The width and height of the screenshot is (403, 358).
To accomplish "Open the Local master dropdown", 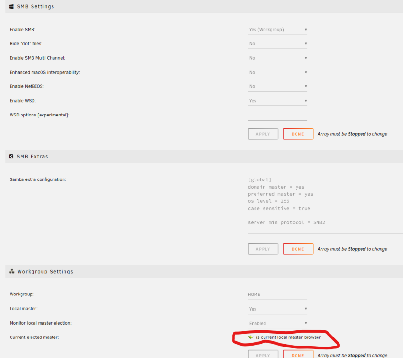I will tap(277, 309).
